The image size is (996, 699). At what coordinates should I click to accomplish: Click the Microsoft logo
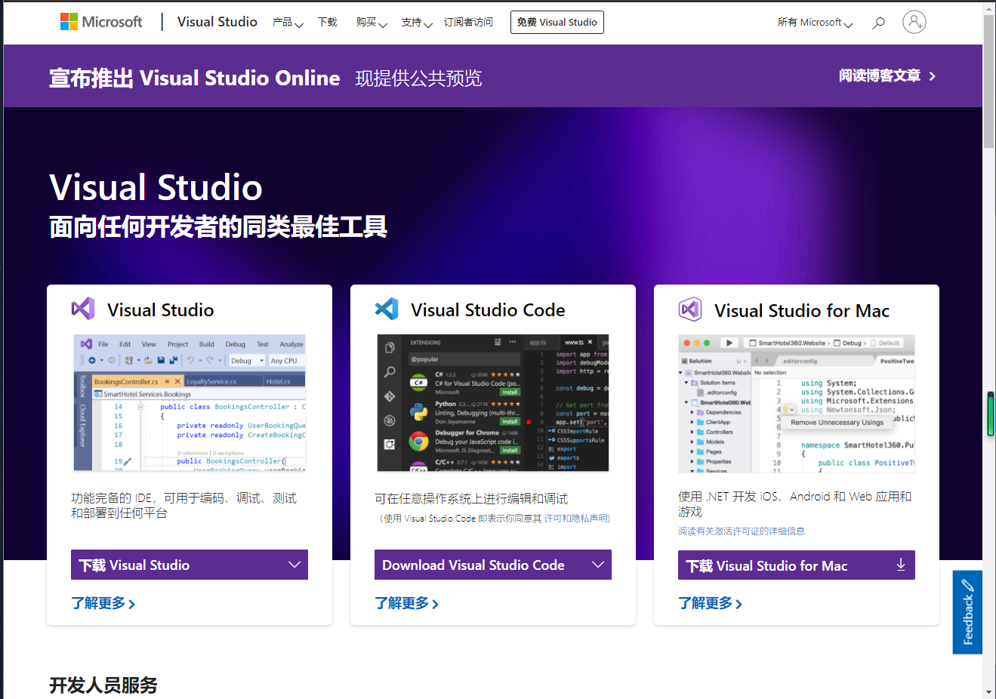[101, 22]
